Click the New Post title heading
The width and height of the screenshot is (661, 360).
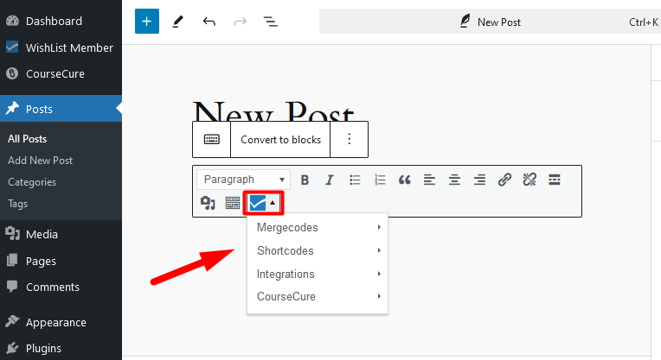click(273, 111)
